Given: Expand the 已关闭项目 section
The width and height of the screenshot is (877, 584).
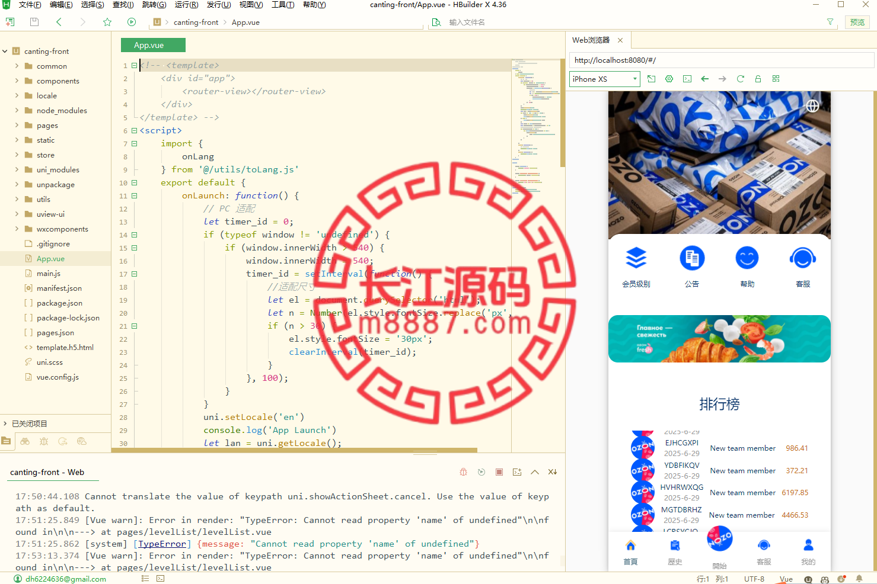Looking at the screenshot, I should (5, 423).
